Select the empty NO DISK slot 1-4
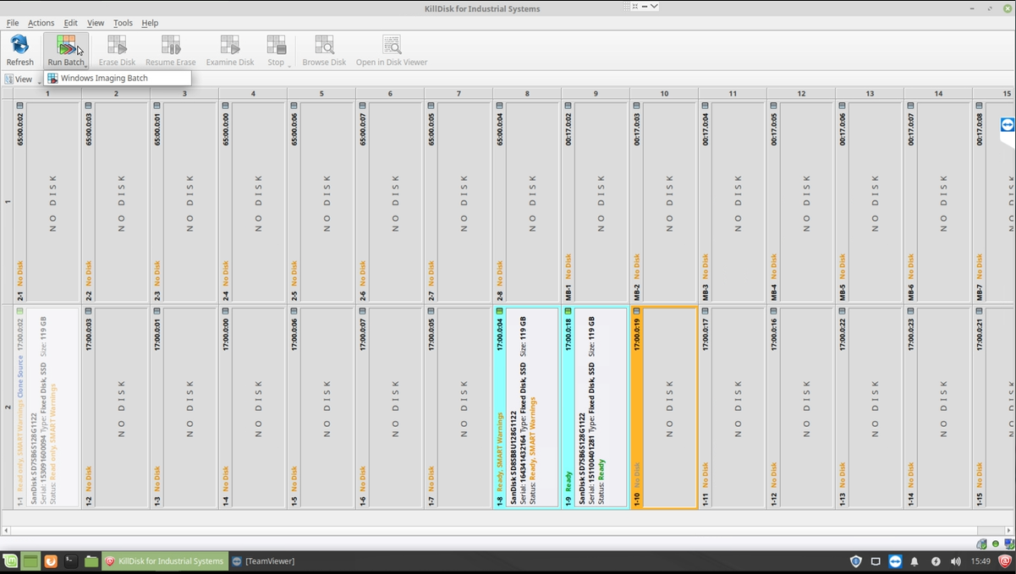This screenshot has height=574, width=1016. point(253,407)
